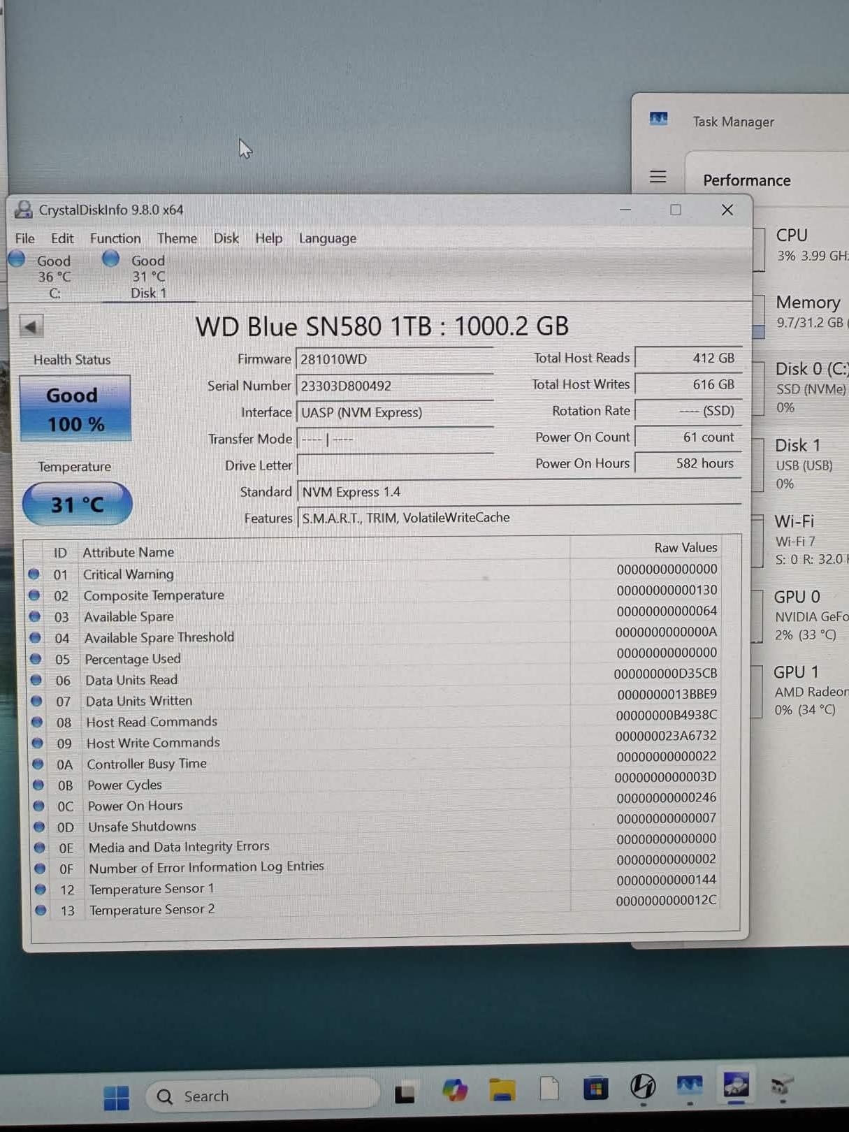This screenshot has height=1132, width=849.
Task: Click the Good 100 % health status button
Action: tap(75, 409)
